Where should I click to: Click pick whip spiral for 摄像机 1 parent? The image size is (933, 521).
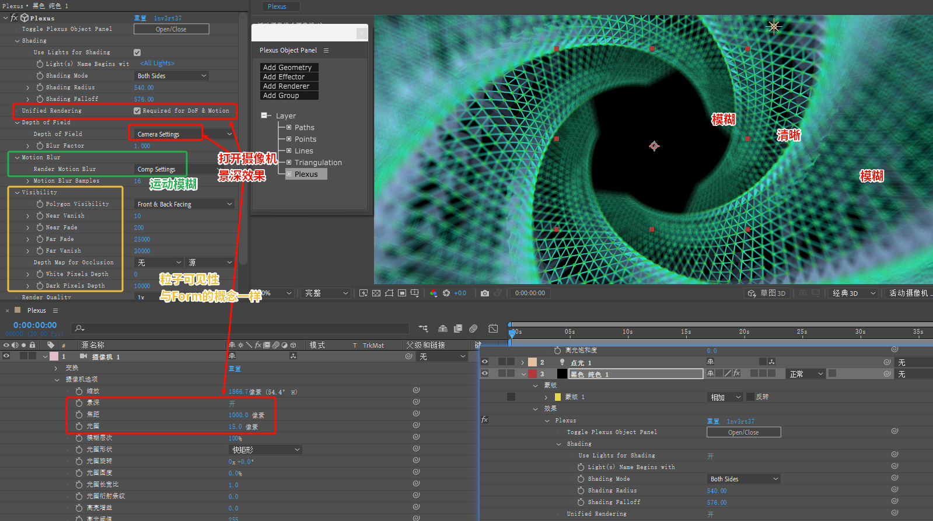tap(409, 356)
